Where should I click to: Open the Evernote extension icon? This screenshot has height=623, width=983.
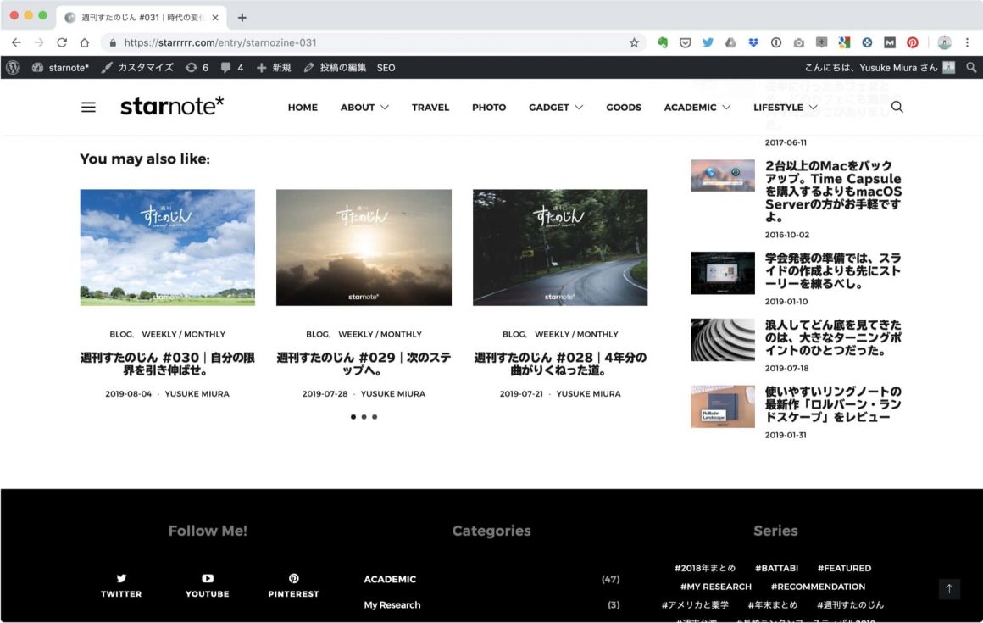(x=663, y=42)
